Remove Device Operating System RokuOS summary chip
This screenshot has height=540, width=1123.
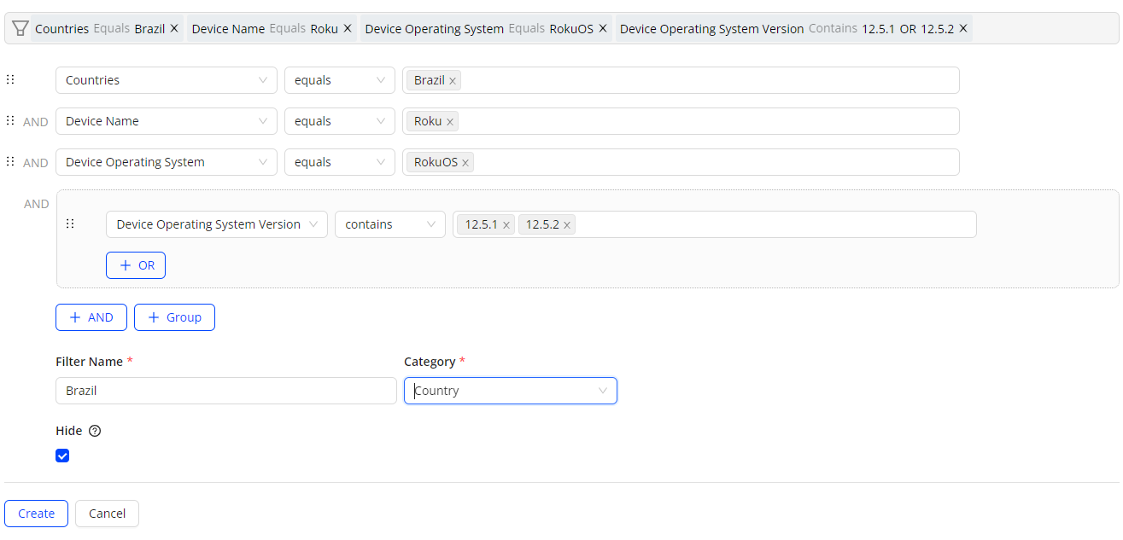pos(603,28)
